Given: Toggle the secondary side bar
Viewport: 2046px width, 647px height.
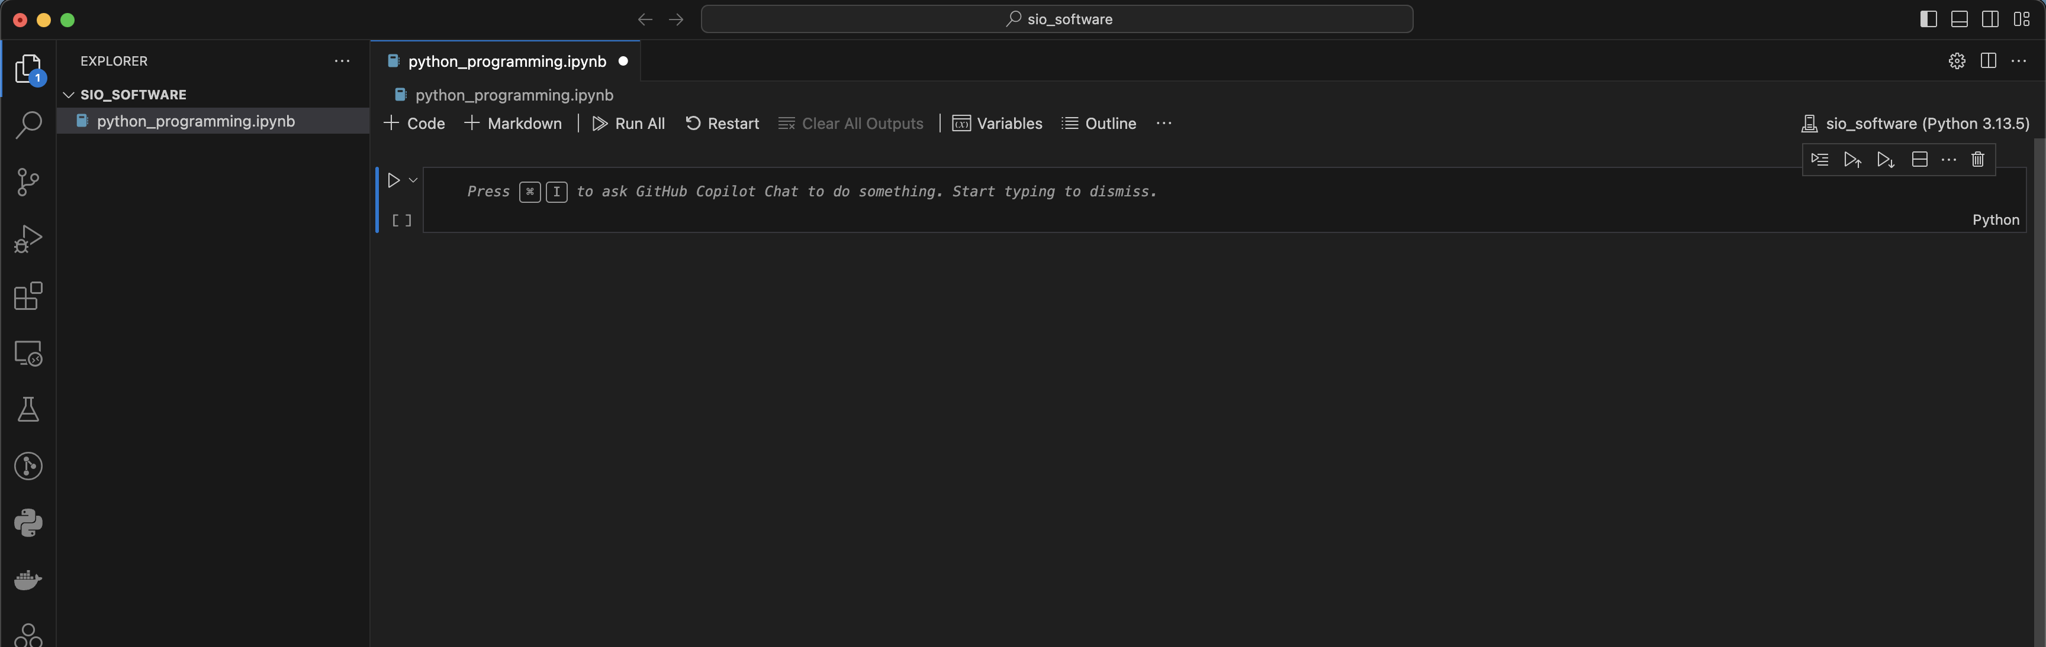Looking at the screenshot, I should [1990, 19].
